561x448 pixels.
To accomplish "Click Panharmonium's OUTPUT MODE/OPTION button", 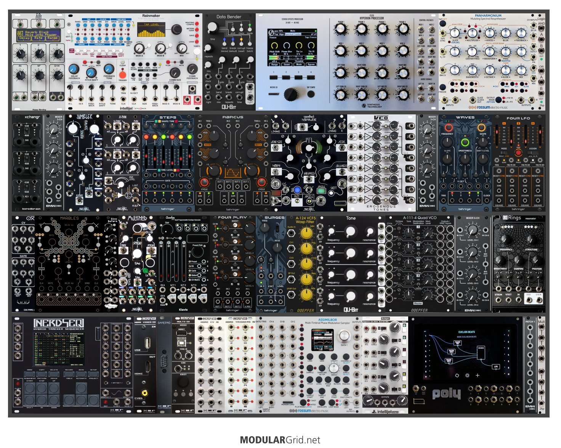I will 498,100.
